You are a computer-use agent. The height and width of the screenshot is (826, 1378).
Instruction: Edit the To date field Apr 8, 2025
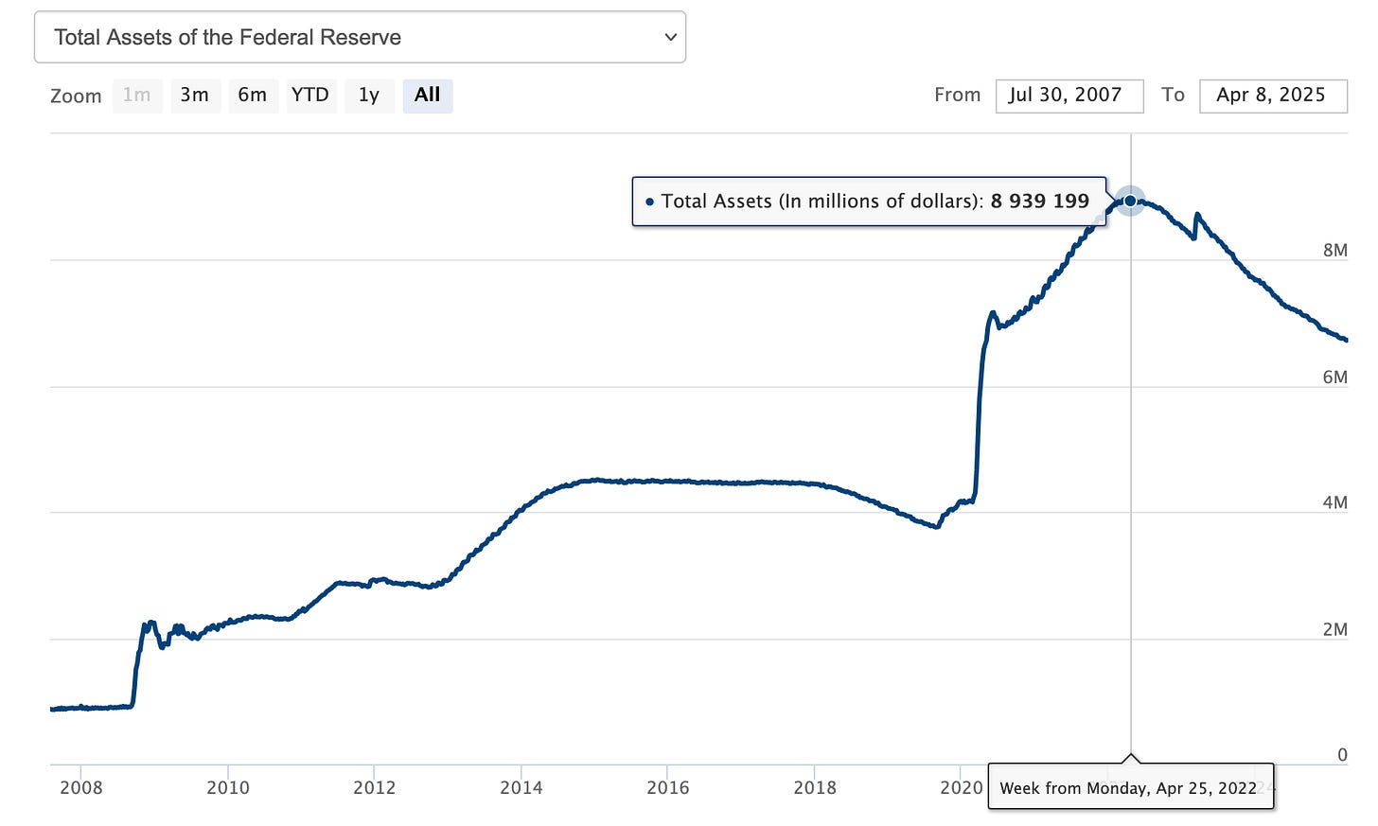pyautogui.click(x=1273, y=96)
